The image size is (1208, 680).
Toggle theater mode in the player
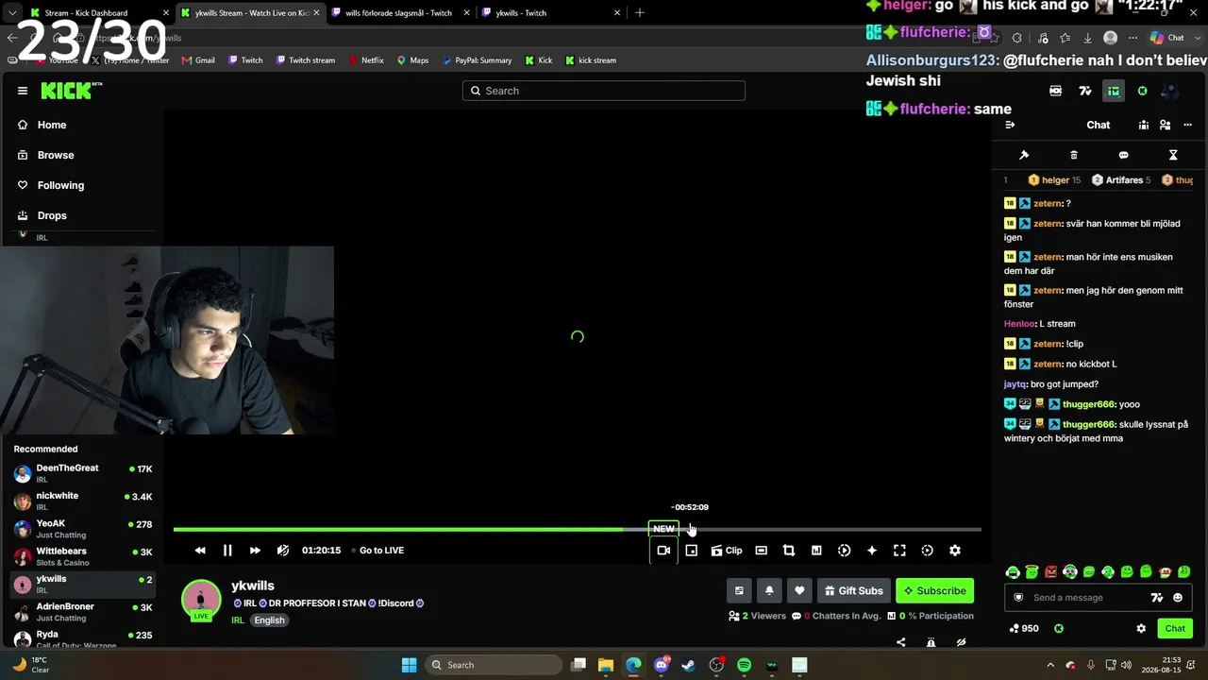coord(762,551)
